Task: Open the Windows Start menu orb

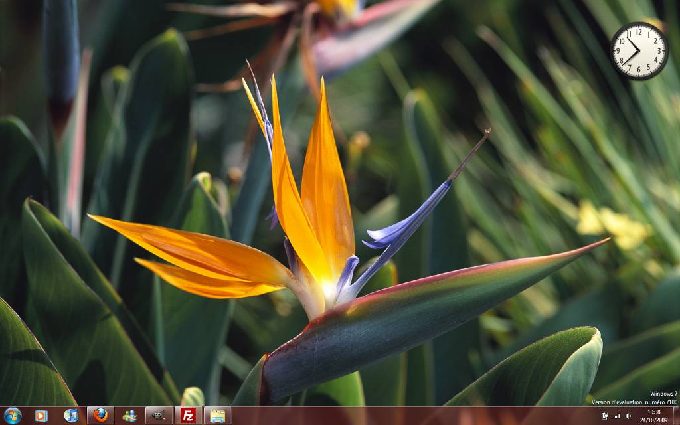Action: (x=12, y=416)
